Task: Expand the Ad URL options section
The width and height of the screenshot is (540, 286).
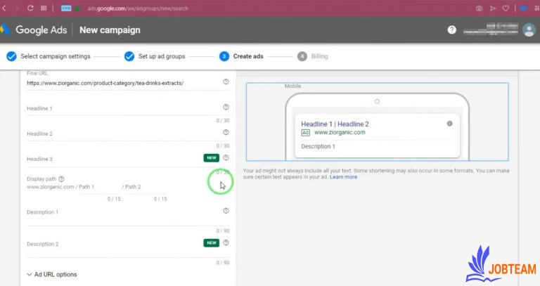Action: [52, 274]
